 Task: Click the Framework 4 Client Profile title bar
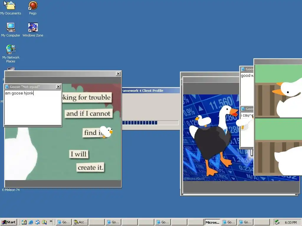click(x=151, y=91)
